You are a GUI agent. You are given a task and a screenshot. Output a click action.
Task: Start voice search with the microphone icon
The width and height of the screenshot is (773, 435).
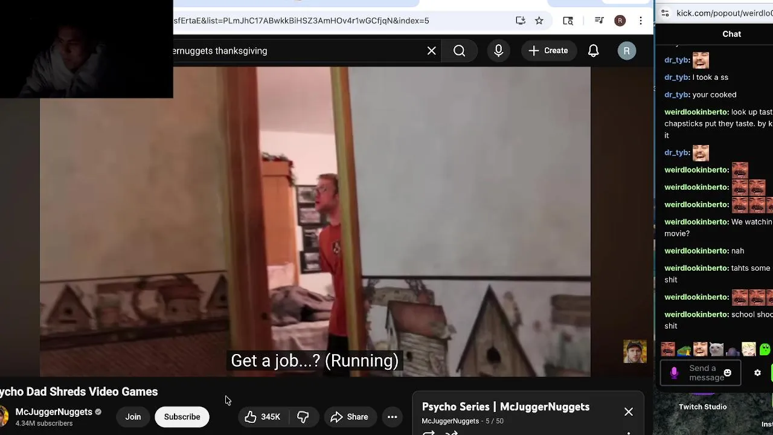[x=498, y=51]
